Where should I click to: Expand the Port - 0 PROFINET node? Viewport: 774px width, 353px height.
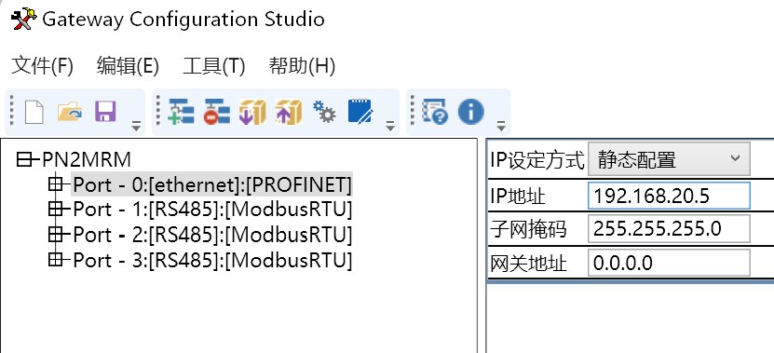[x=55, y=184]
